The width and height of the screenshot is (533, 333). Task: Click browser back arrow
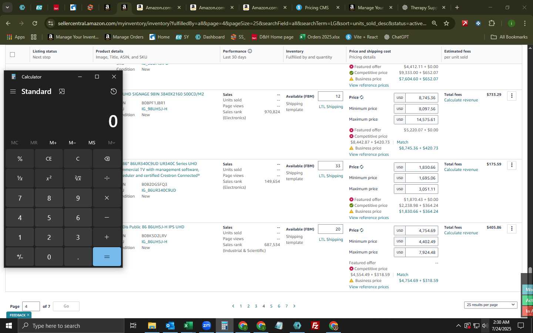8,23
